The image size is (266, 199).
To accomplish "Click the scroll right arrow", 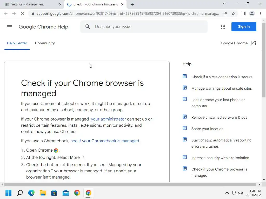I will (260, 184).
